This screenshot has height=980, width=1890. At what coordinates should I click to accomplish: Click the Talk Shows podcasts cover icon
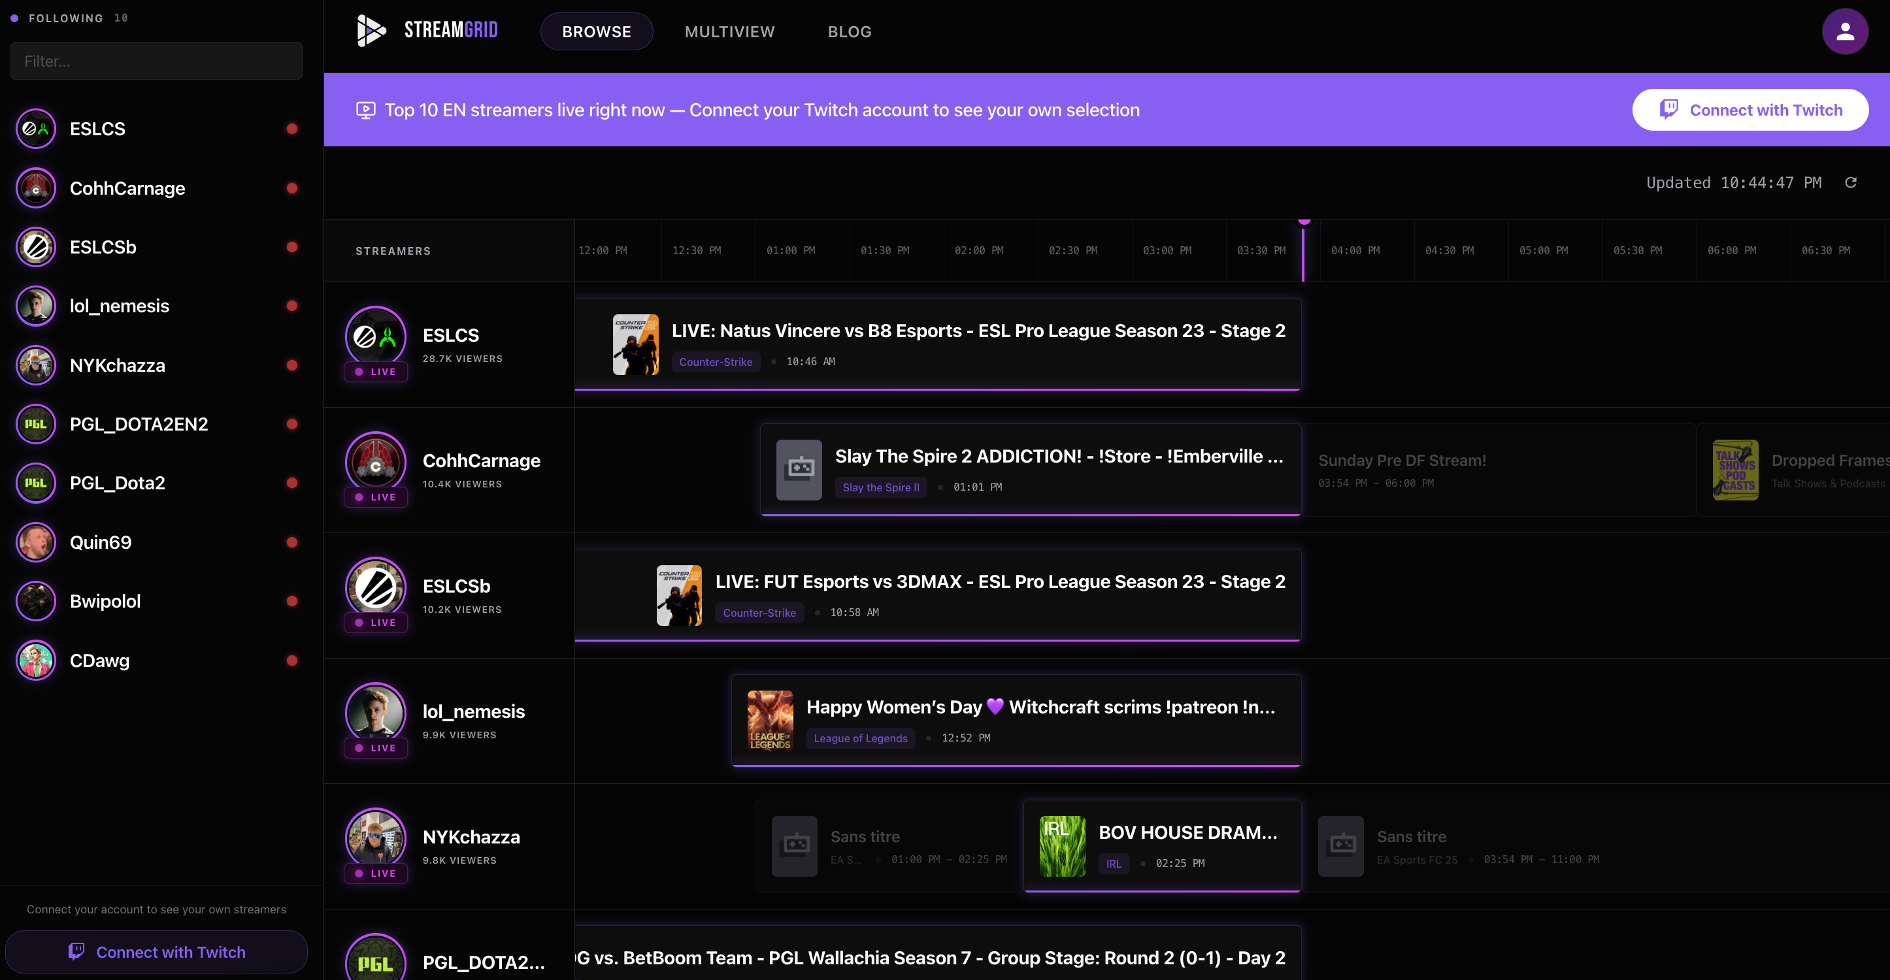coord(1734,470)
